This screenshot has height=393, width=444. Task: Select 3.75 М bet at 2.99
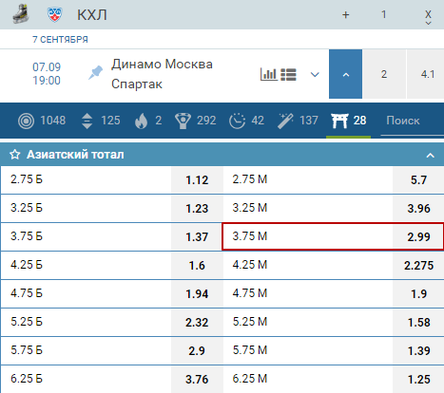click(333, 236)
